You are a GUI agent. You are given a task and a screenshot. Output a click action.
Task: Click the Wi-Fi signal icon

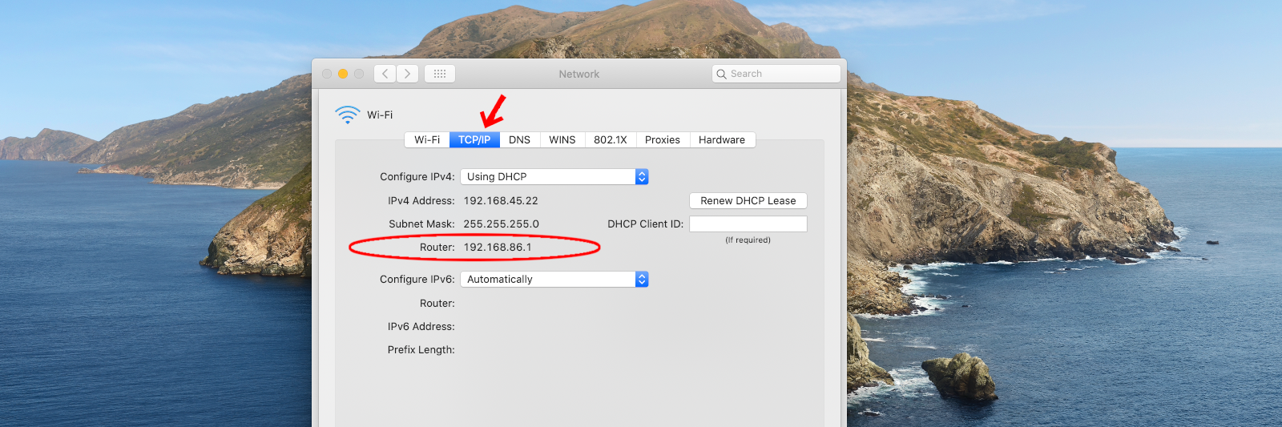pyautogui.click(x=348, y=115)
